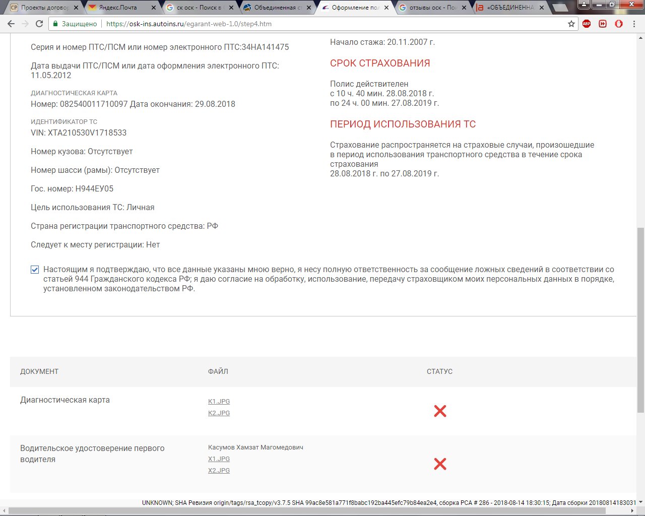The image size is (645, 516).
Task: Click the red X status for Водительское удостоверение
Action: [440, 464]
